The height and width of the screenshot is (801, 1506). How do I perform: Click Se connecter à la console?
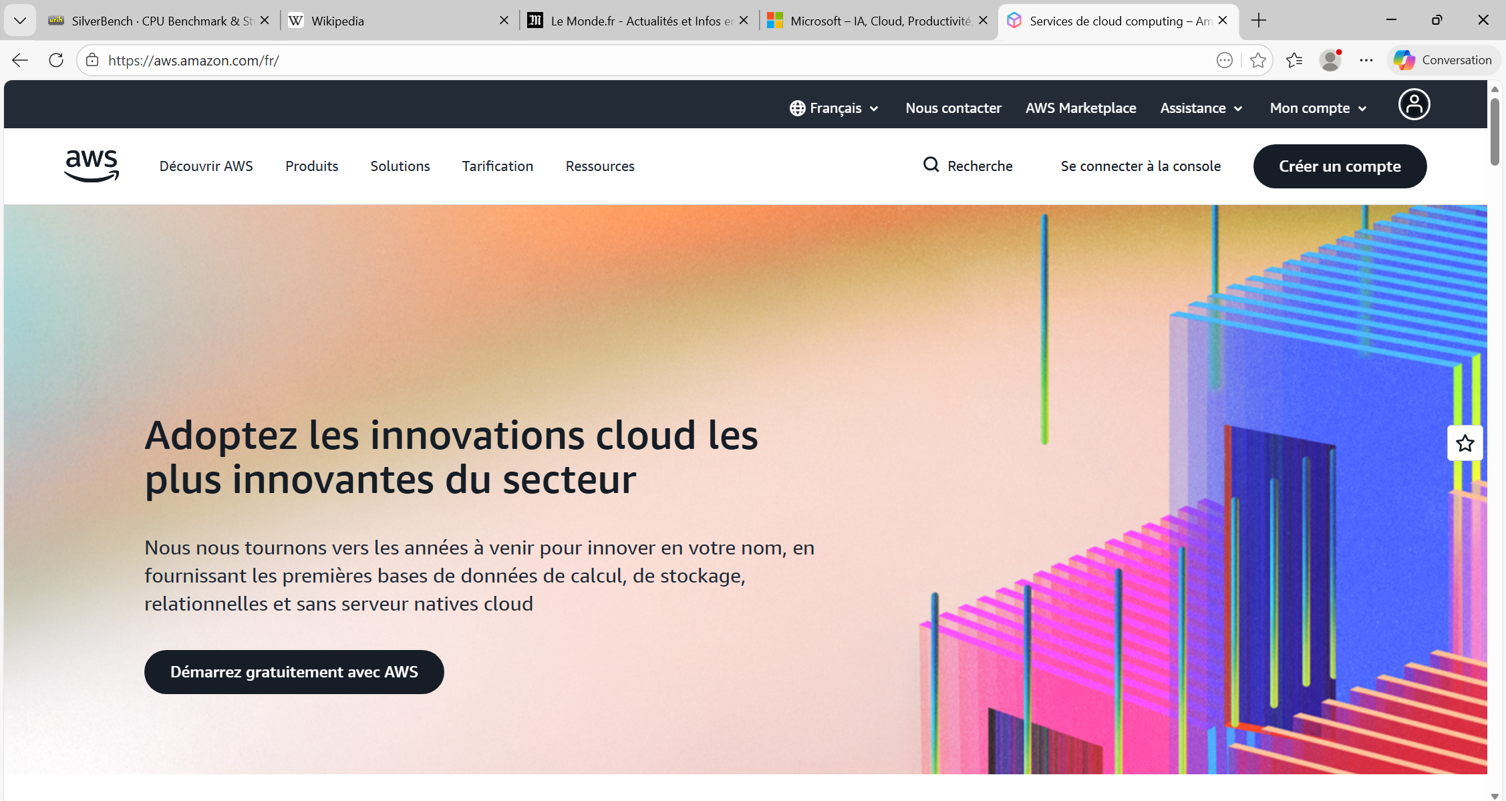click(x=1141, y=166)
